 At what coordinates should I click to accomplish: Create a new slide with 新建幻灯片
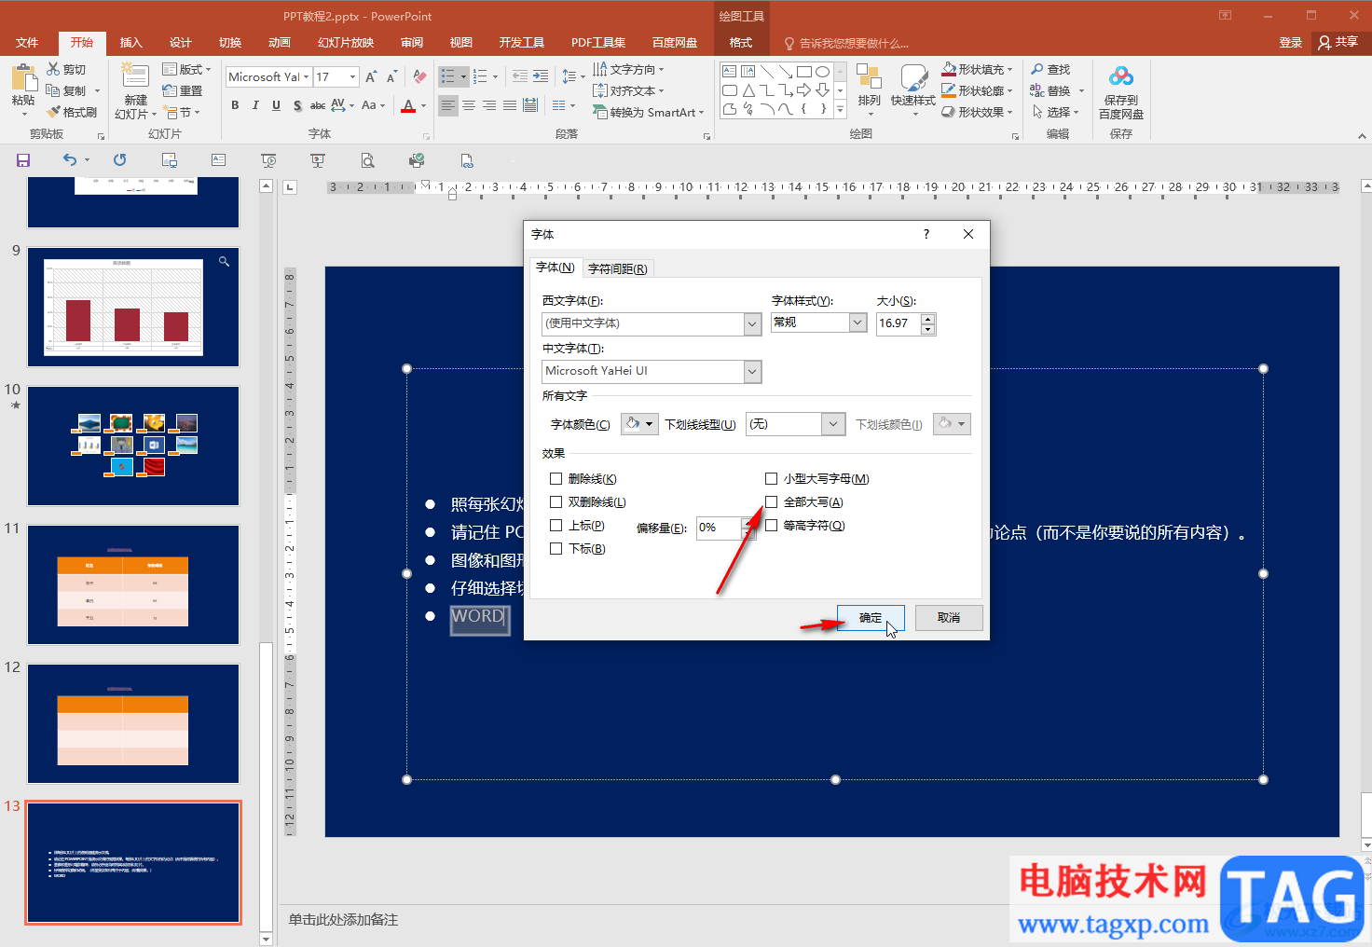tap(135, 92)
